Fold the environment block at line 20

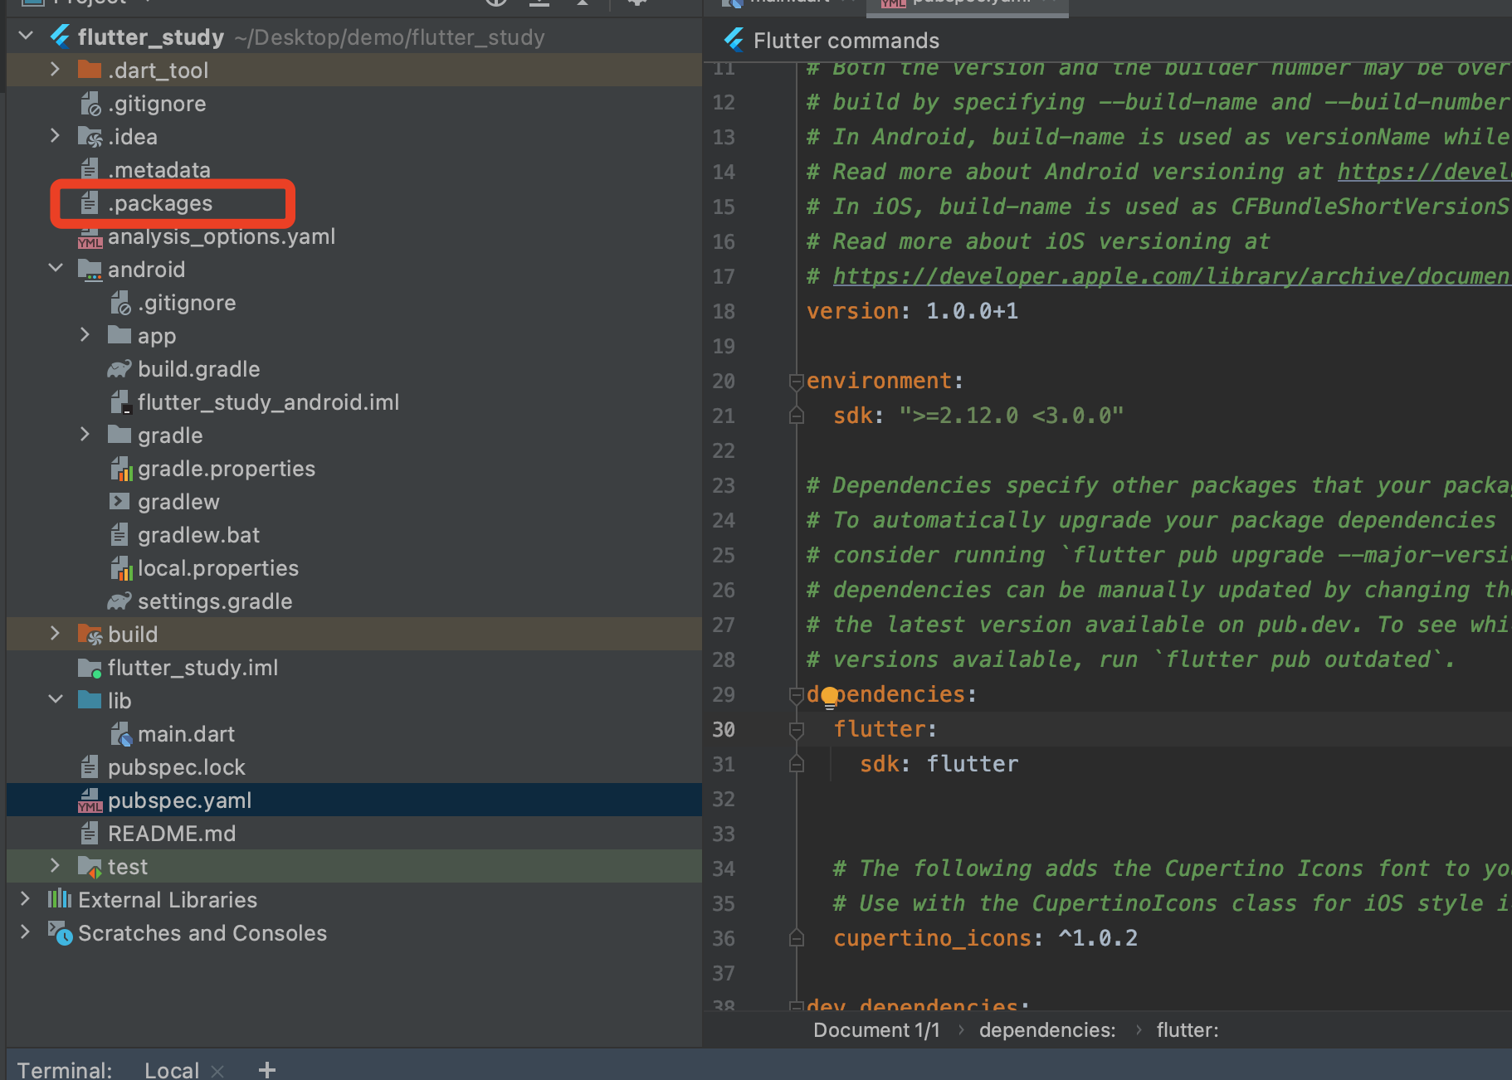(x=796, y=382)
